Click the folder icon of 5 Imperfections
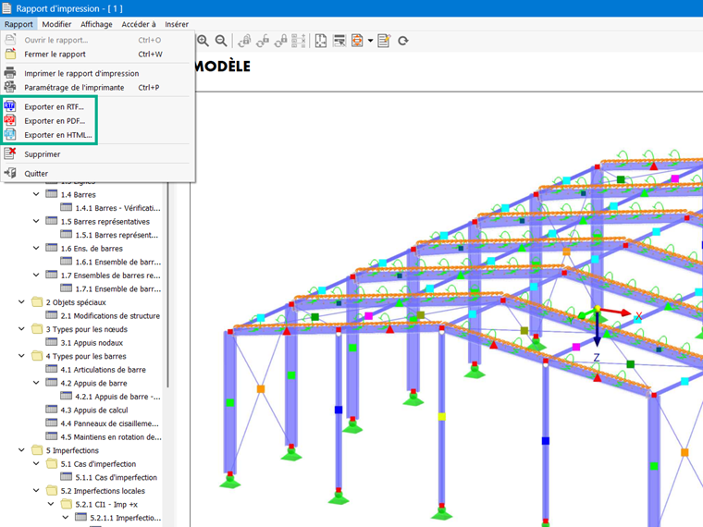Screen dimensions: 703x527 pyautogui.click(x=37, y=450)
